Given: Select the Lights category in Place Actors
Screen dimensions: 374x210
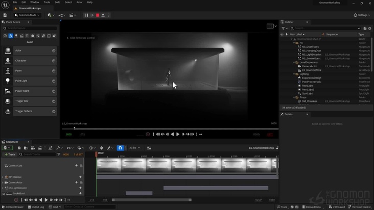Looking at the screenshot, I should click(x=16, y=36).
